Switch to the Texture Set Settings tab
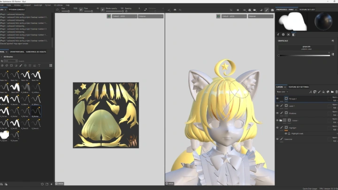 pyautogui.click(x=299, y=87)
